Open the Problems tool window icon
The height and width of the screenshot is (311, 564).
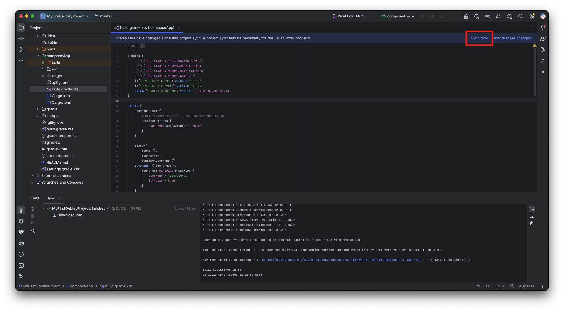[x=21, y=254]
